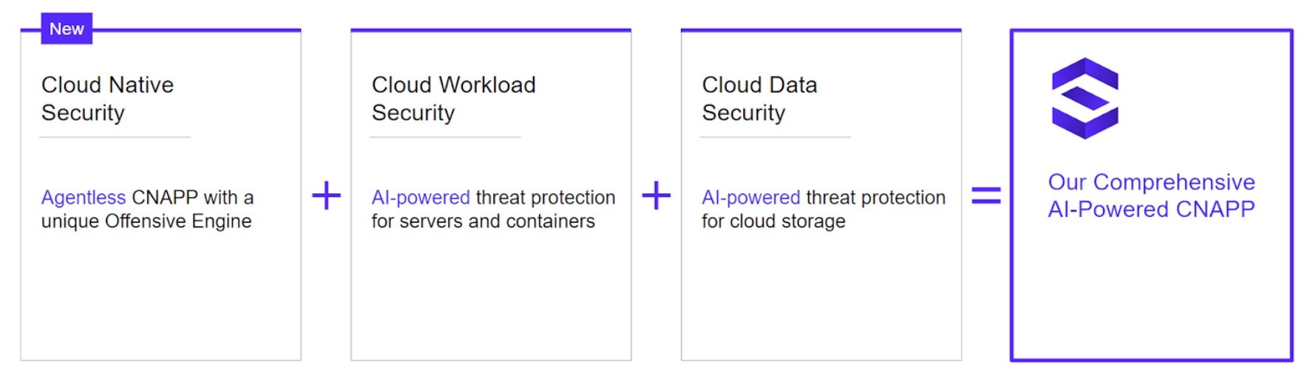Open "AI-powered" link in Cloud Data card
The height and width of the screenshot is (385, 1316).
point(751,198)
